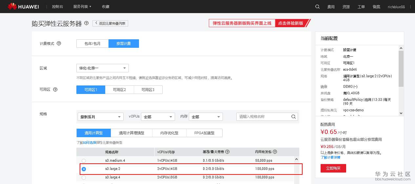
Task: Click the 规格名称 column header
Action: coord(112,152)
